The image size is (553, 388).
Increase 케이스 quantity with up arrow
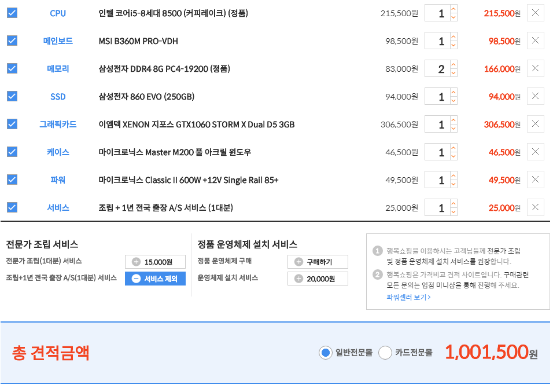tap(454, 148)
